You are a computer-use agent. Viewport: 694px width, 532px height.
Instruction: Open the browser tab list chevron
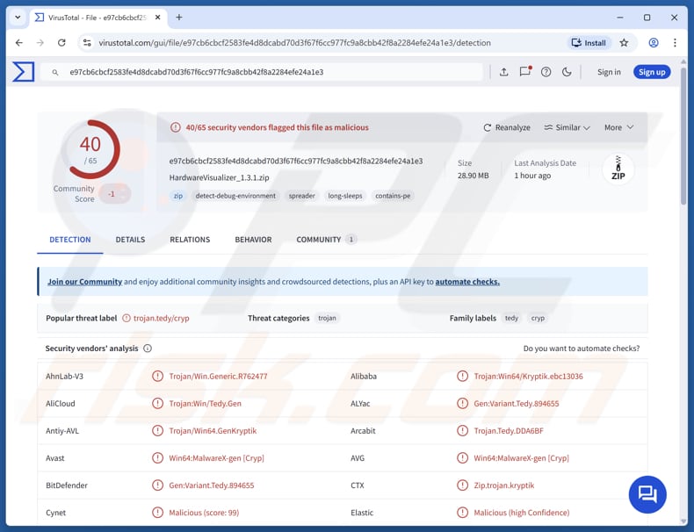17,18
